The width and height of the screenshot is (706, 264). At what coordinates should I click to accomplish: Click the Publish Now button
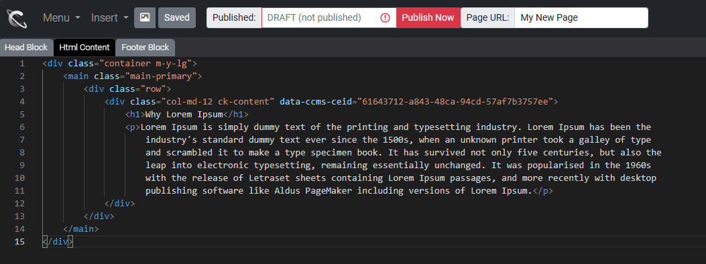[x=428, y=17]
